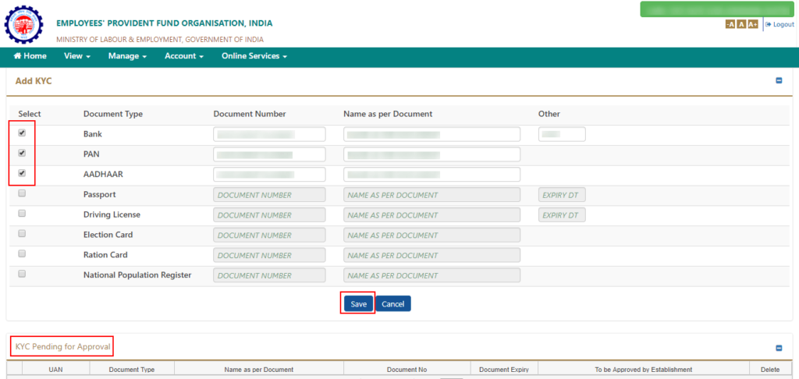The height and width of the screenshot is (379, 799).
Task: Select the Driving License checkbox
Action: [x=22, y=214]
